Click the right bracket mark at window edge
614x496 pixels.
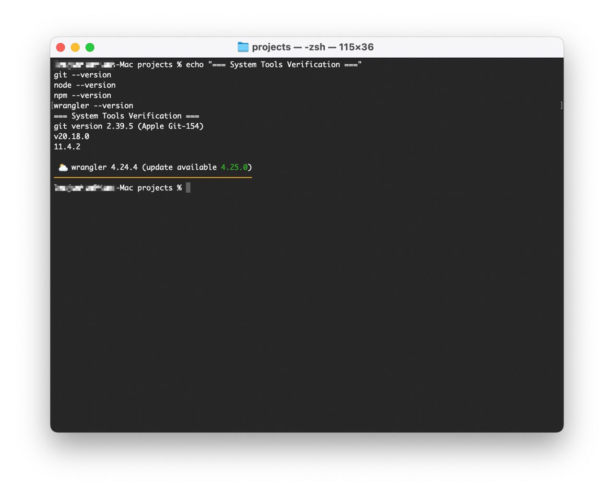click(x=561, y=106)
